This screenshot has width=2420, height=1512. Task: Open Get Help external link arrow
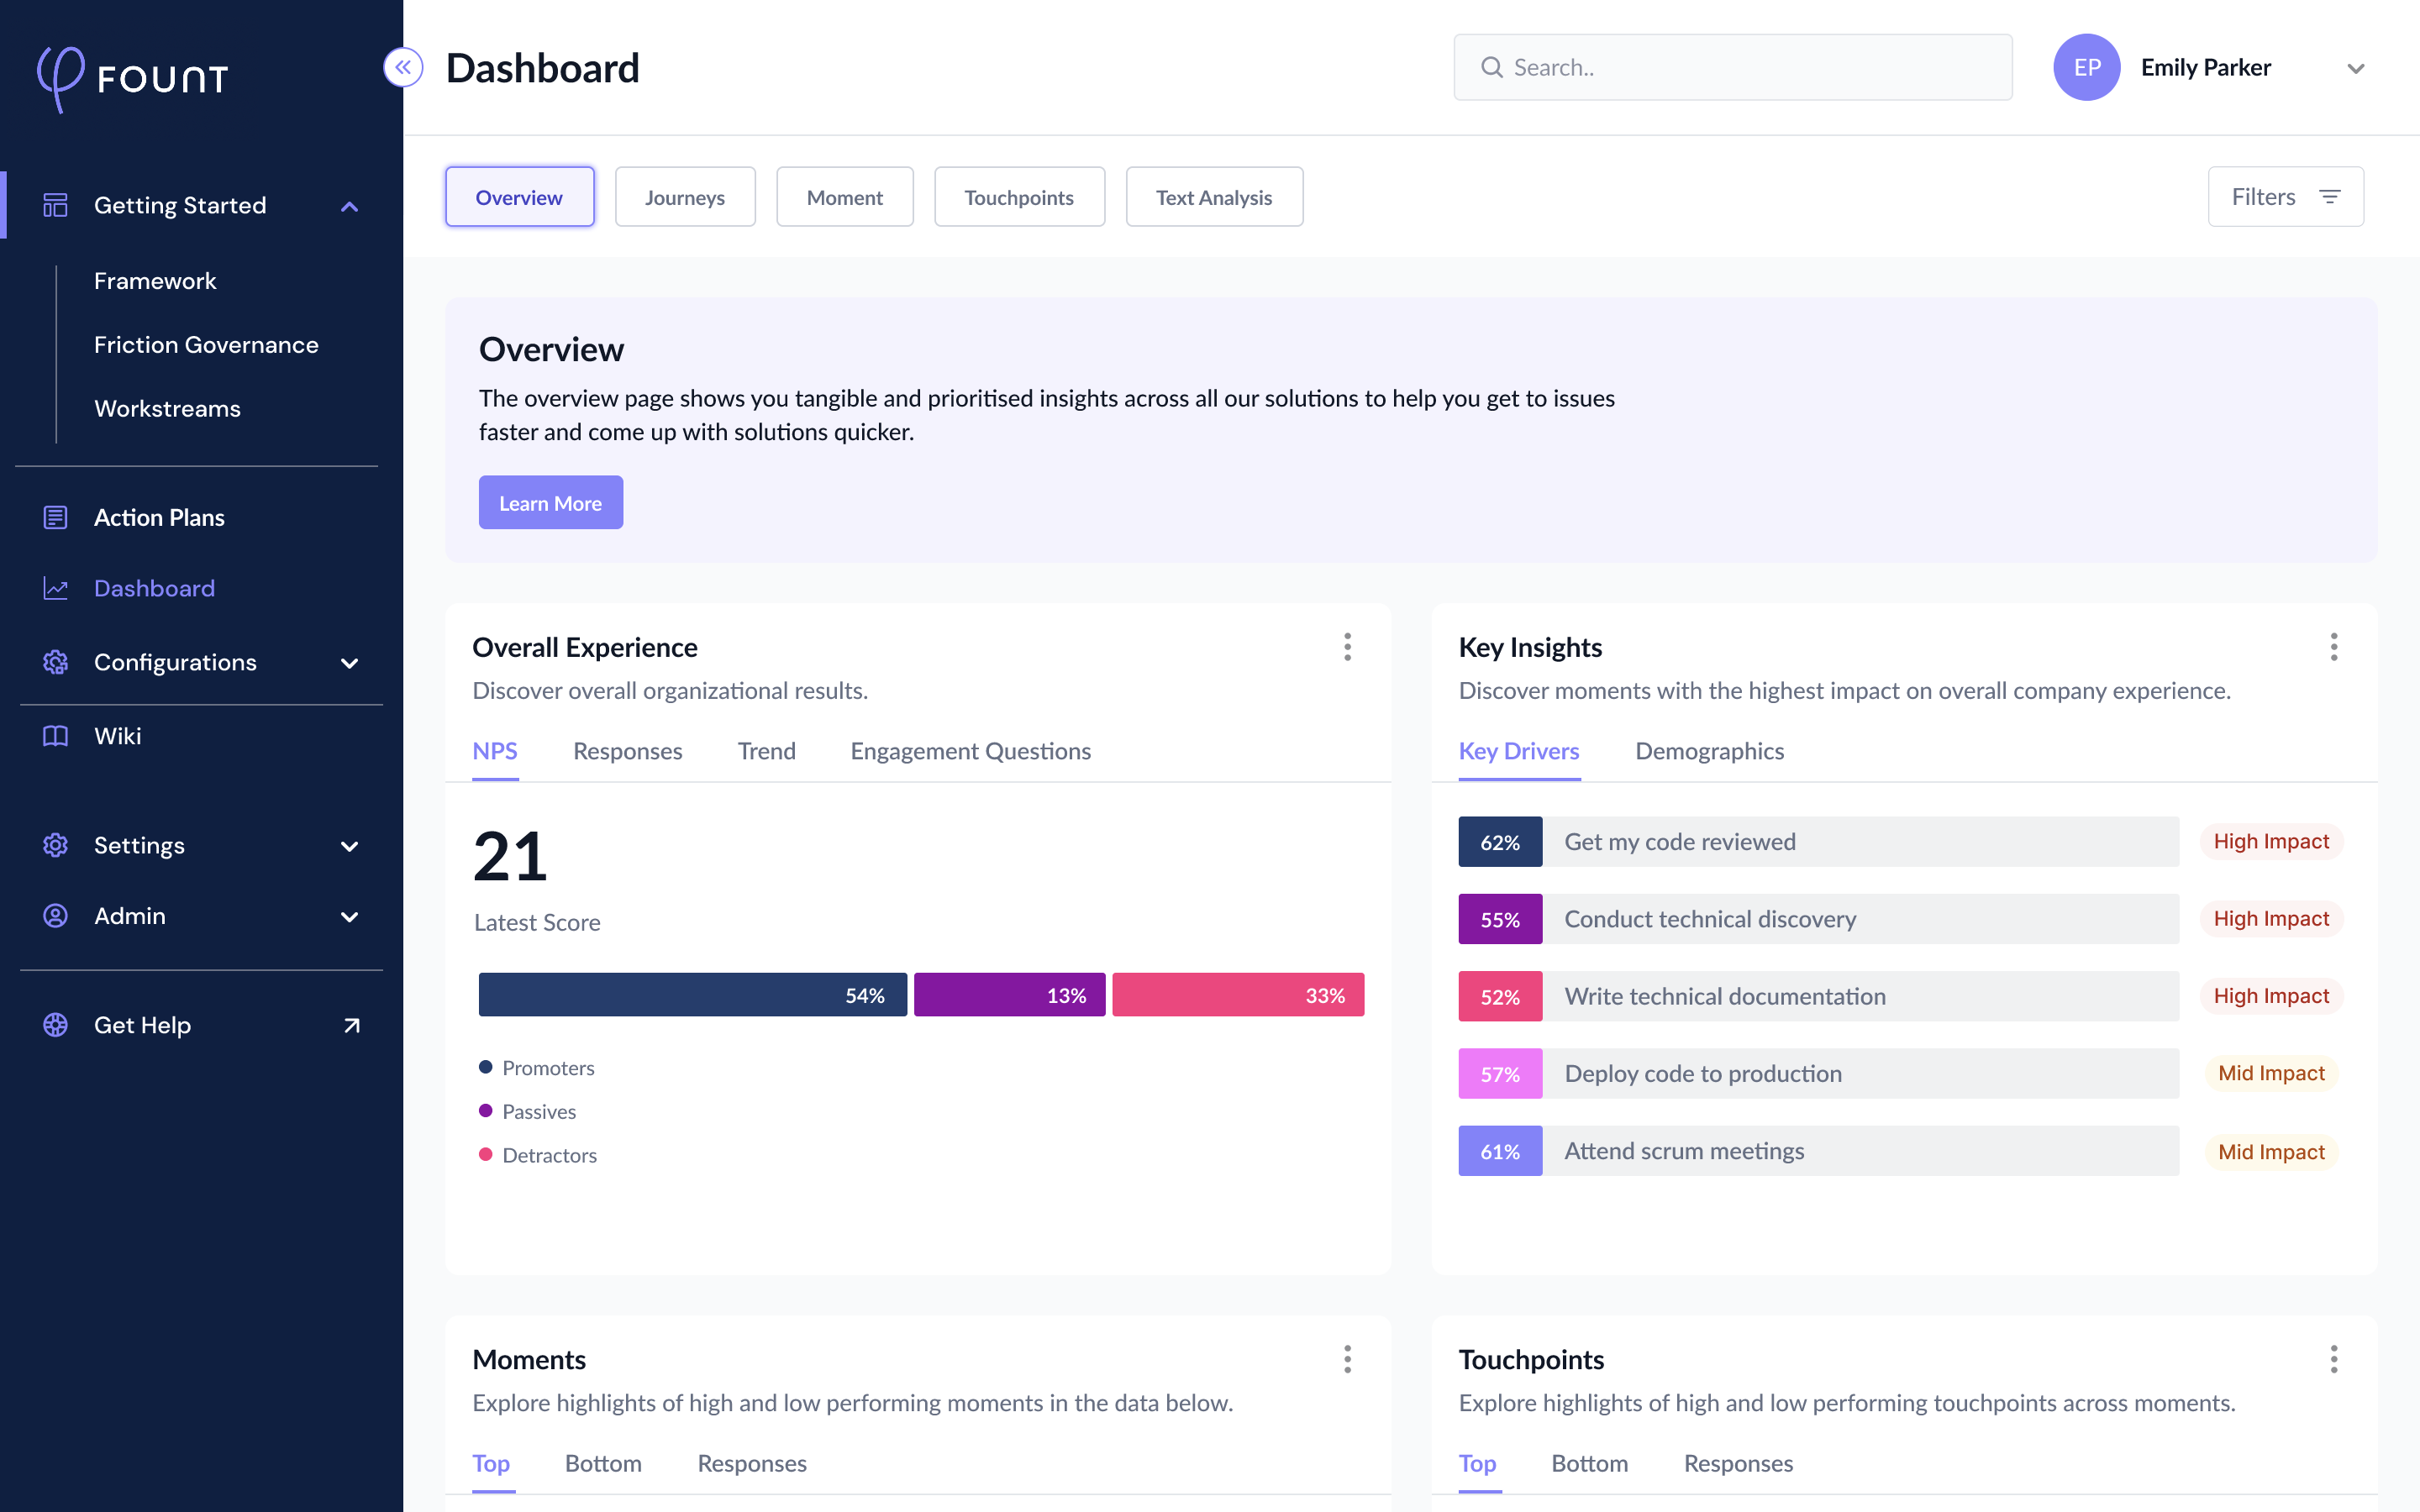351,1025
